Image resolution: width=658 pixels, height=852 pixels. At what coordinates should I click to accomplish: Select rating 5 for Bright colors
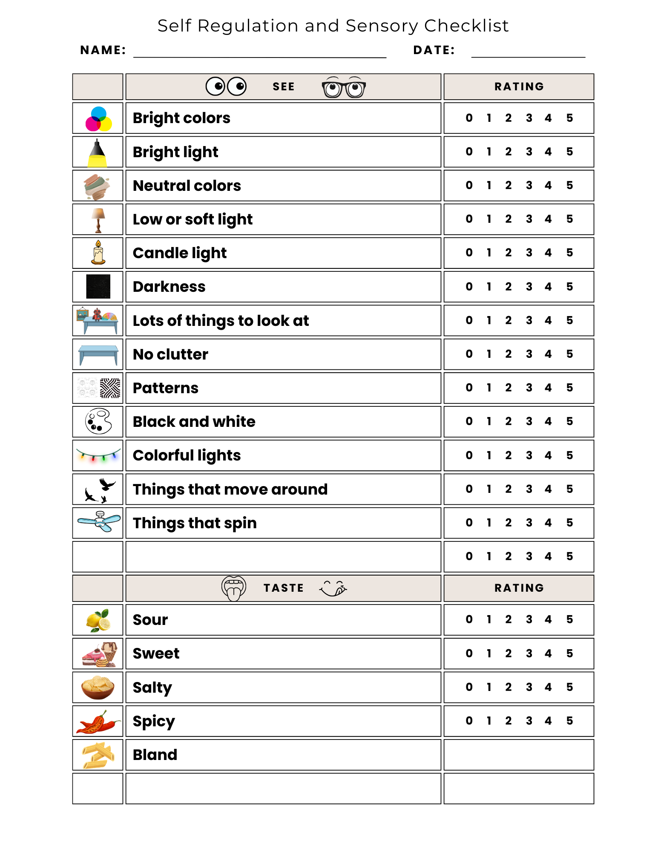click(569, 118)
